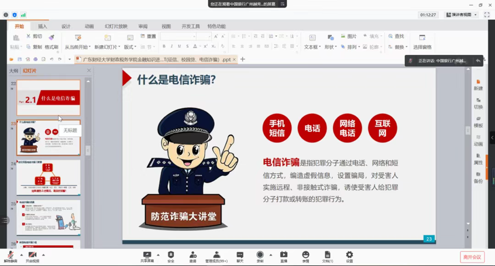Open meeting 设置 gear icon
Viewport: 495px width, 266px height.
pyautogui.click(x=349, y=255)
